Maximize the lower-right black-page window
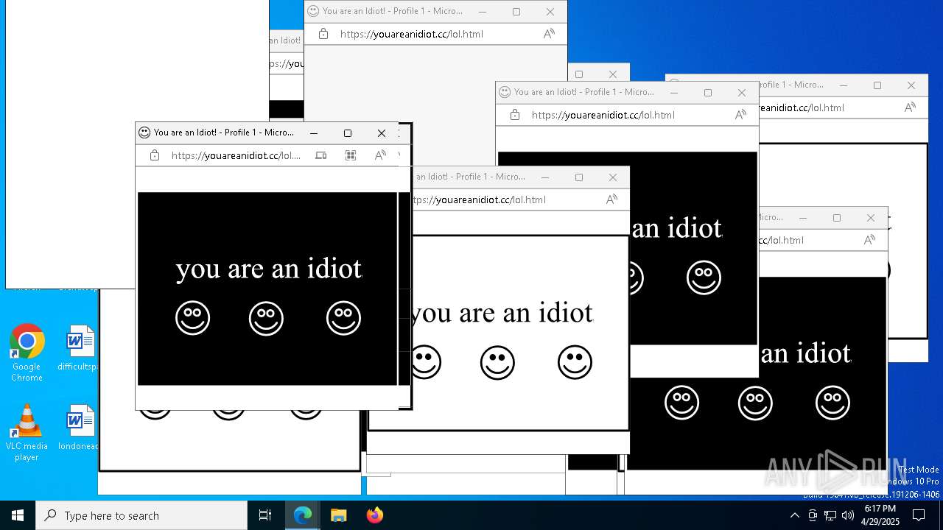This screenshot has width=943, height=530. click(x=837, y=218)
